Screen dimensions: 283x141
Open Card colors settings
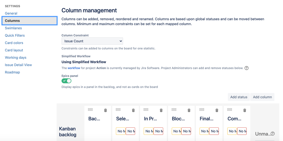coord(14,43)
